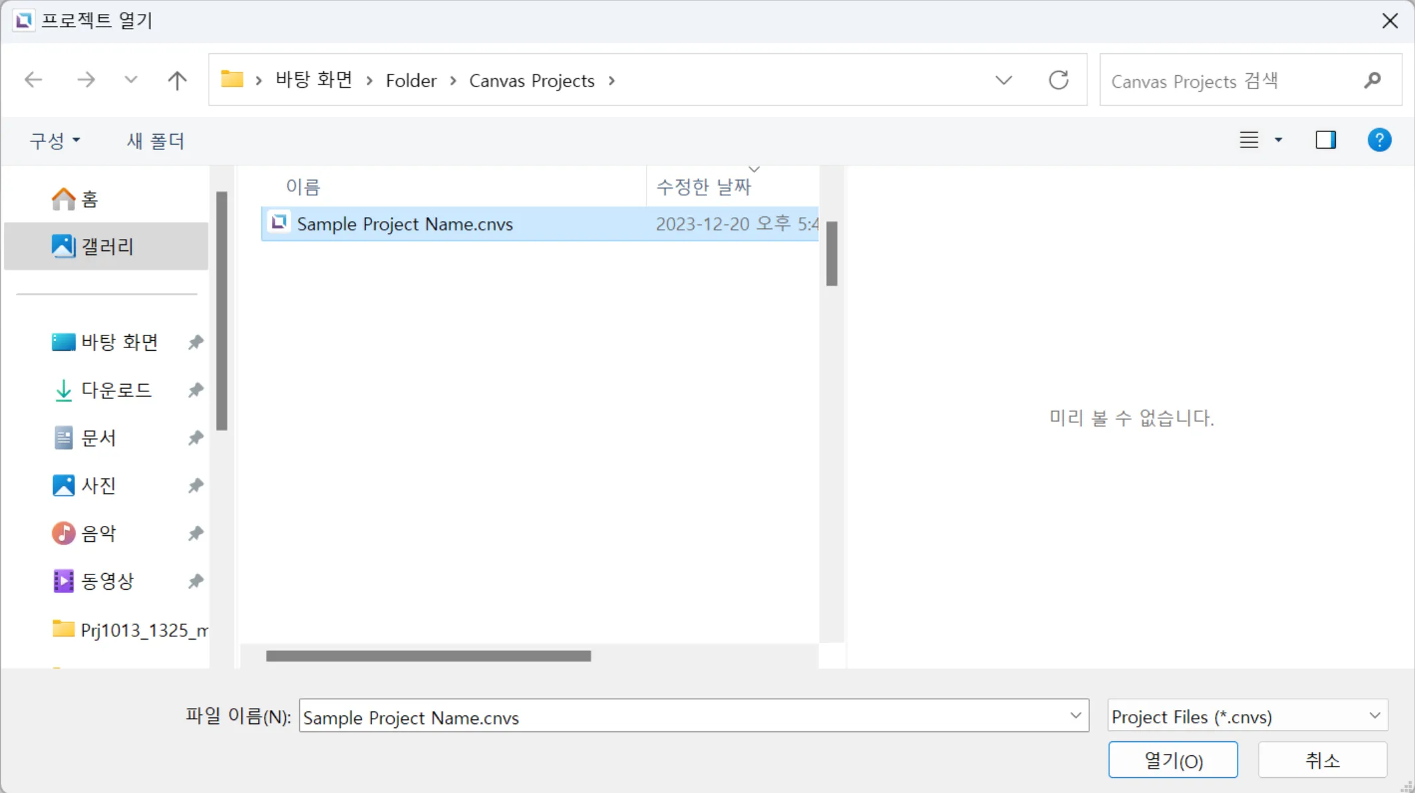Select the Sample Project Name.cnvs file
Viewport: 1415px width, 793px height.
coord(404,224)
